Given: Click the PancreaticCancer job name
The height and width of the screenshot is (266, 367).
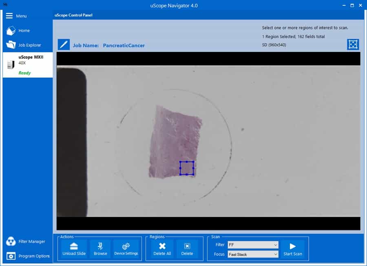Looking at the screenshot, I should (x=124, y=45).
